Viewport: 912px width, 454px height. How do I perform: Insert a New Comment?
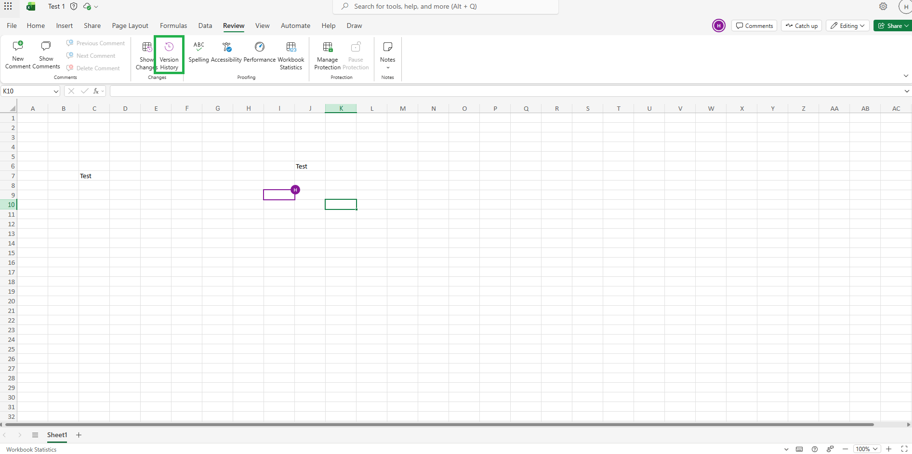[18, 55]
